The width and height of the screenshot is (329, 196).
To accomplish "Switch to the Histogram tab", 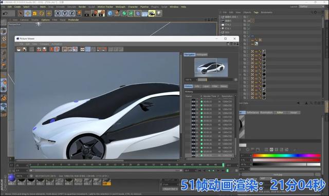I will coord(202,55).
